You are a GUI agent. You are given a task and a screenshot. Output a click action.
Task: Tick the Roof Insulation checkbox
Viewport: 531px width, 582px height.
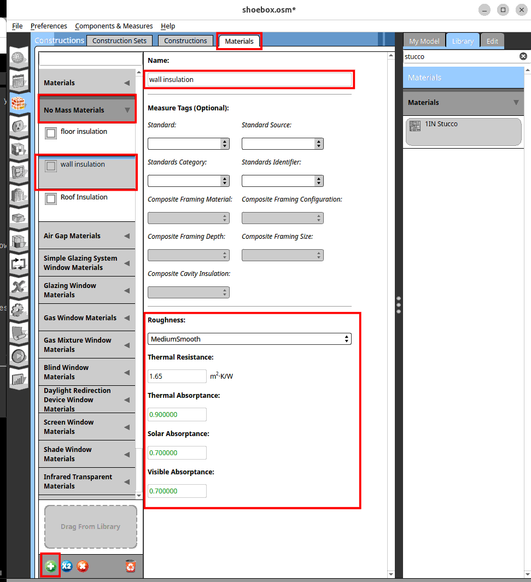click(x=51, y=199)
